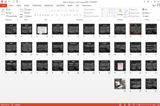Click Clear All Formatting icon
This screenshot has width=160, height=106.
pos(58,11)
